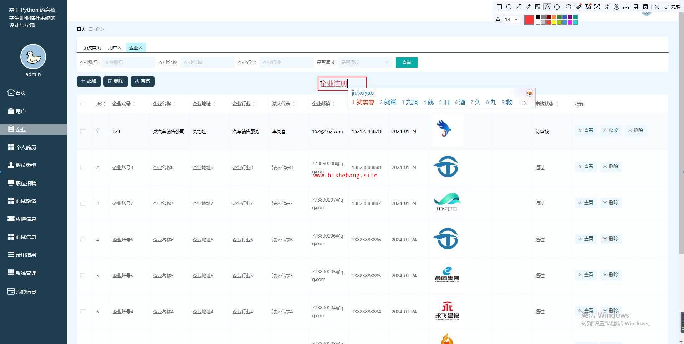The width and height of the screenshot is (684, 344).
Task: Save screenshot with download icon
Action: click(x=626, y=7)
